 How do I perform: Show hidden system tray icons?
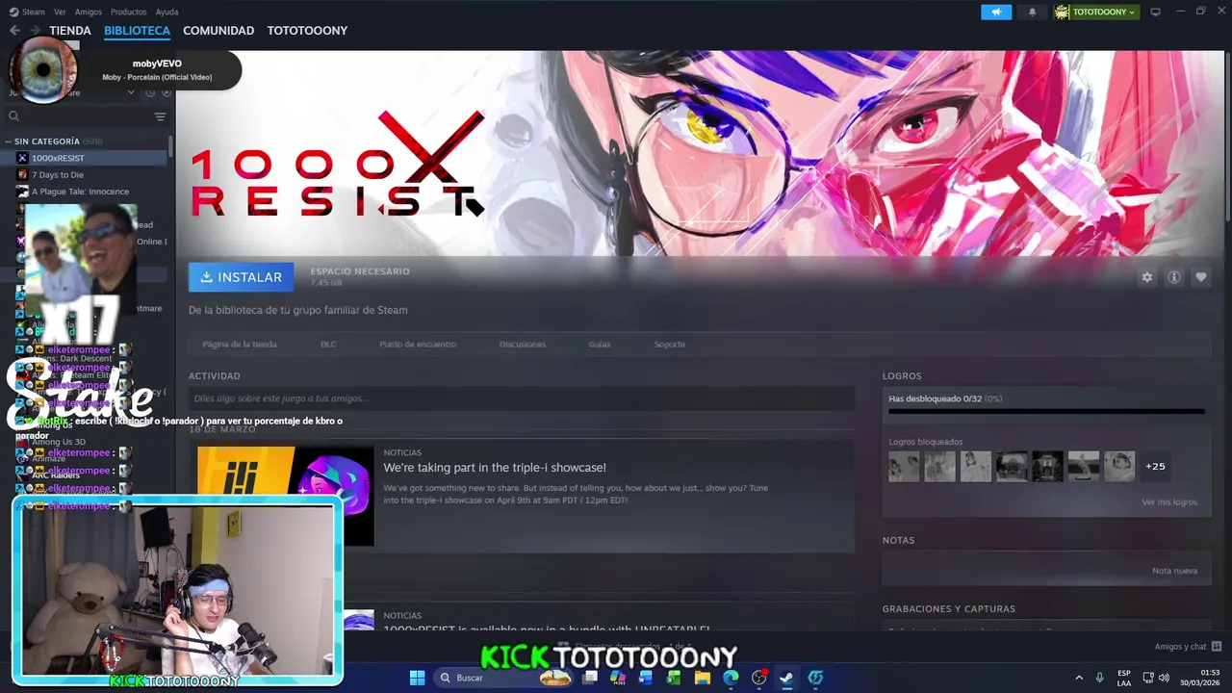click(x=1078, y=678)
